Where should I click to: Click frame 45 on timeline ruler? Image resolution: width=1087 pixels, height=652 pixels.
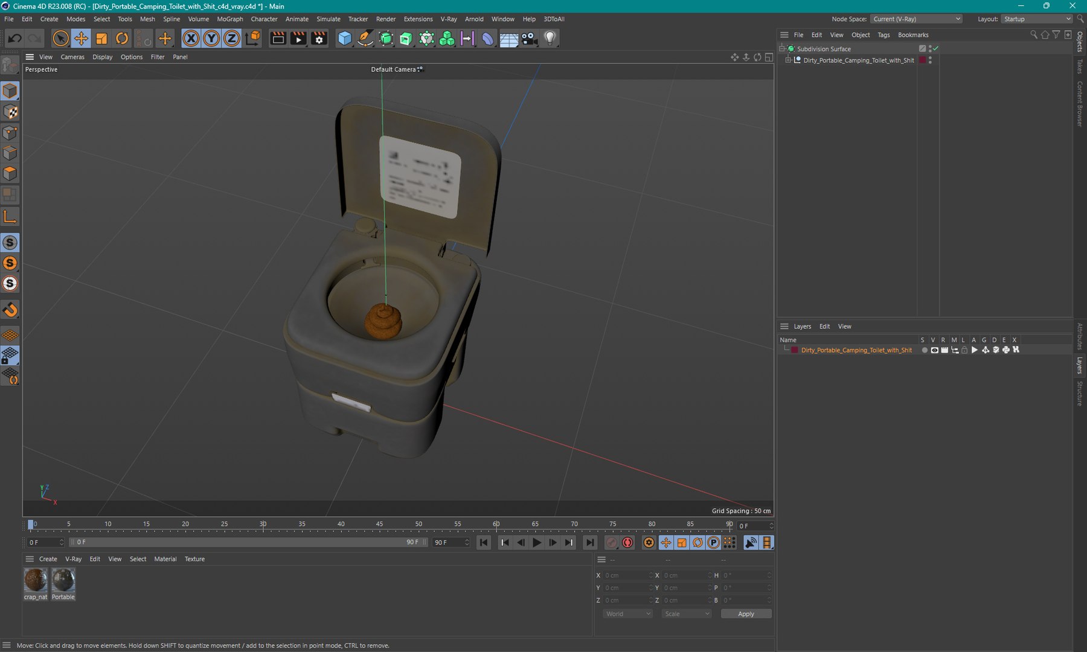(379, 524)
